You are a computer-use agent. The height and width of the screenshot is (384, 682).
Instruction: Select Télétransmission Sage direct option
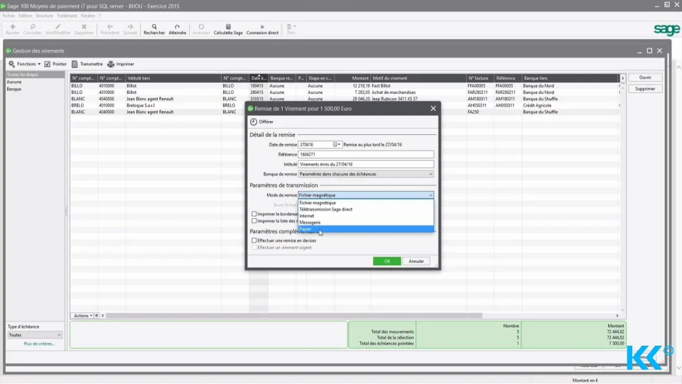click(x=366, y=209)
